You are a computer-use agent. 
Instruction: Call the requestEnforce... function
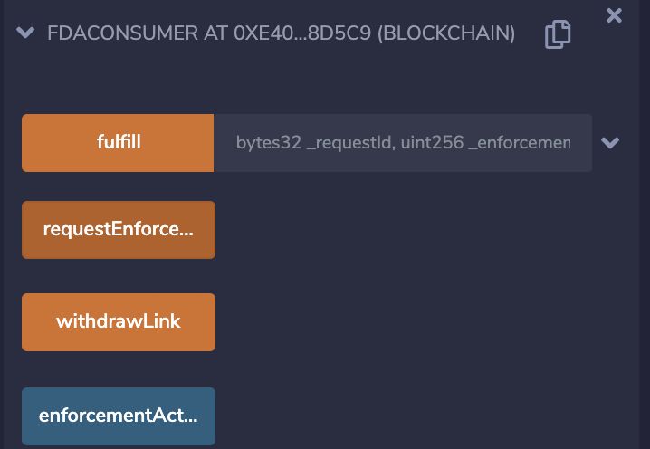click(119, 230)
